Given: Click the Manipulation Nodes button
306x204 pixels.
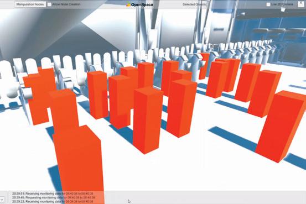Looking at the screenshot, I should (x=30, y=4).
